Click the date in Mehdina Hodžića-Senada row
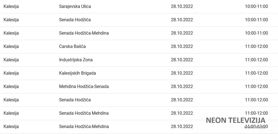The width and height of the screenshot is (278, 134). pos(182,86)
